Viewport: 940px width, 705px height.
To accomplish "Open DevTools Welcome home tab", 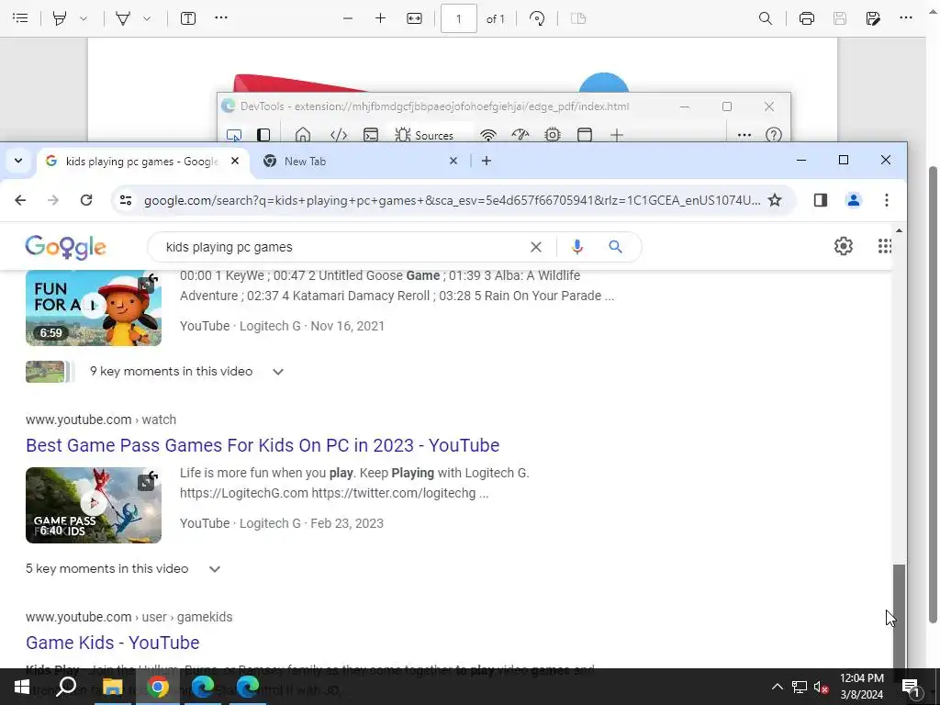I will pyautogui.click(x=303, y=135).
